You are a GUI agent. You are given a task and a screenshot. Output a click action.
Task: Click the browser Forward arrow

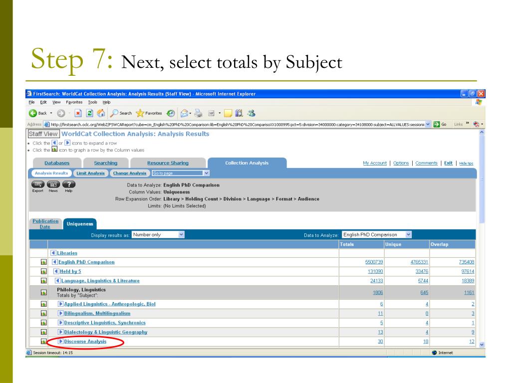61,113
